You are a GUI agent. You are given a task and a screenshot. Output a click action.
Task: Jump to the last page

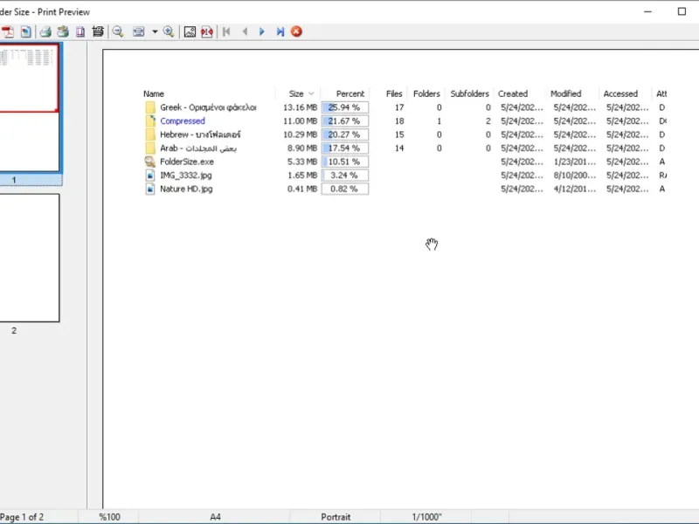click(280, 31)
